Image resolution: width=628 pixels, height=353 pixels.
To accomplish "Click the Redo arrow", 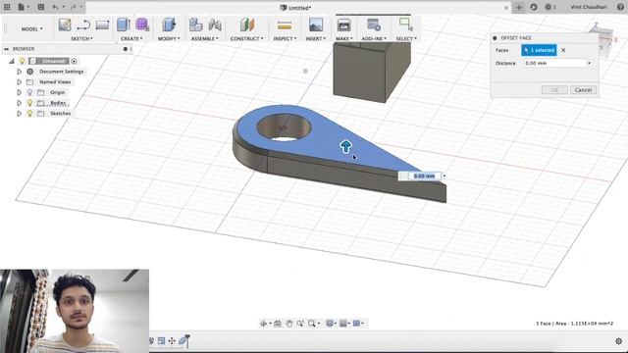I will pyautogui.click(x=74, y=7).
